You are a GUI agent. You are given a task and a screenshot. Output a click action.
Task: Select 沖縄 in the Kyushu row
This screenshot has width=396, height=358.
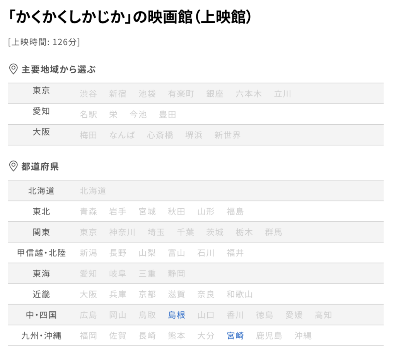[303, 336]
